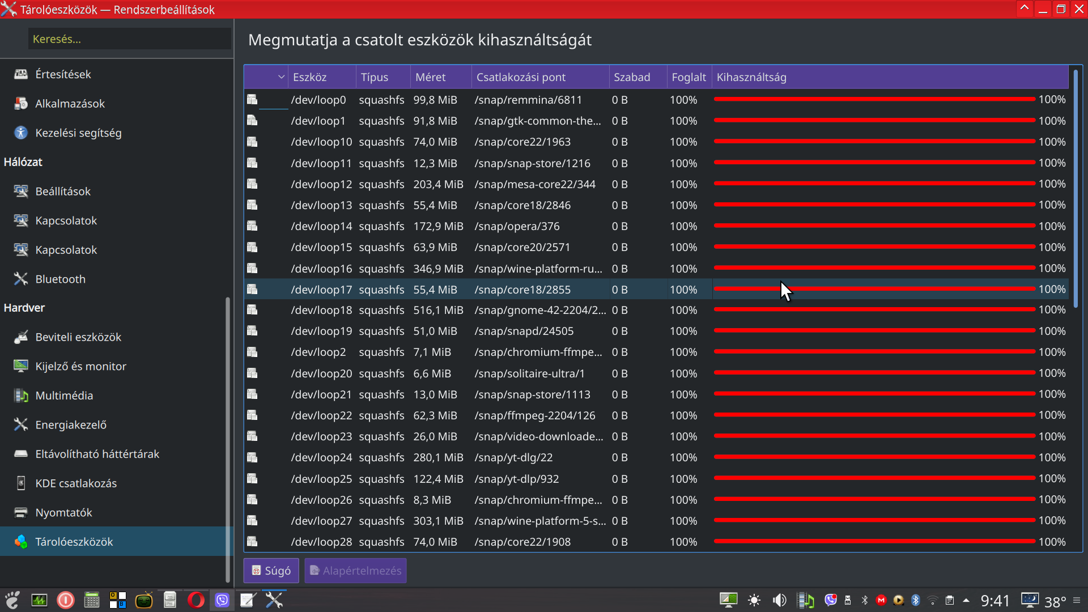Select the /dev/loop17 row
The height and width of the screenshot is (612, 1088).
(x=656, y=290)
